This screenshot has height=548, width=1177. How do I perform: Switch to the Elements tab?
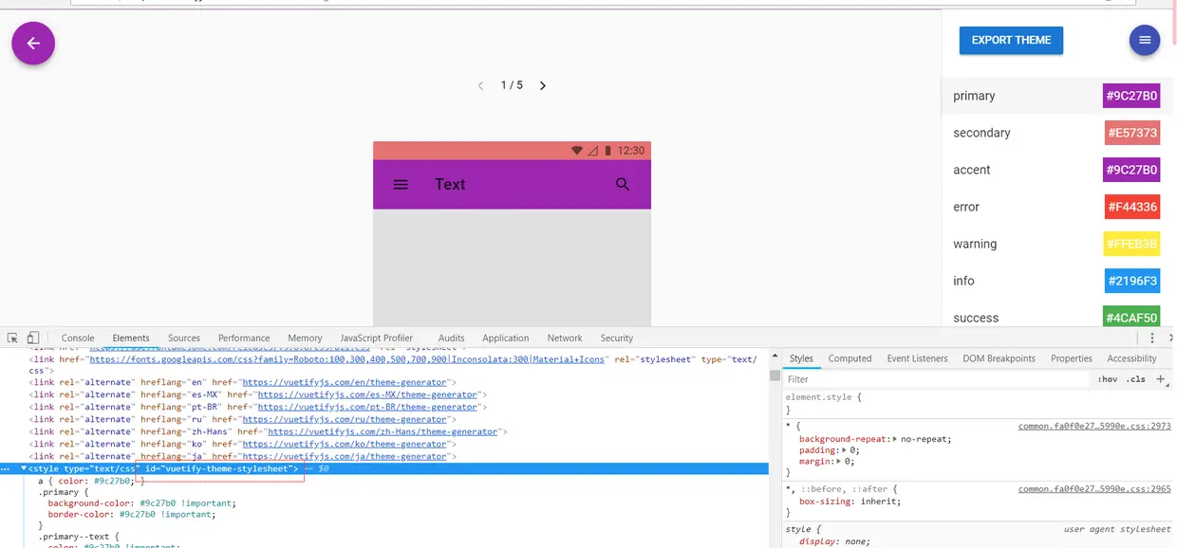[x=131, y=338]
